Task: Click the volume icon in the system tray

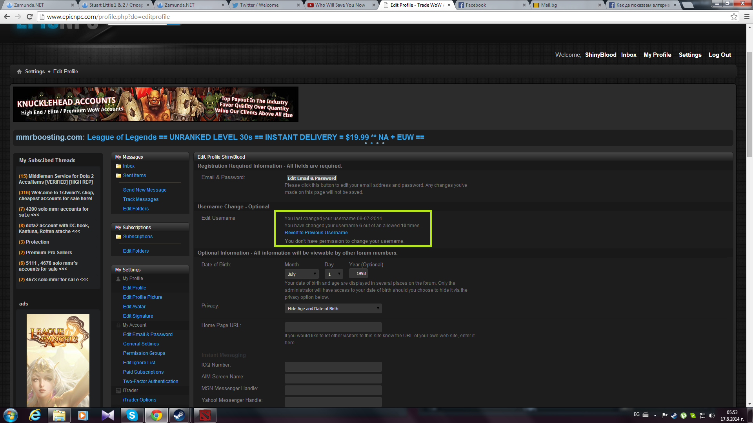Action: tap(712, 416)
